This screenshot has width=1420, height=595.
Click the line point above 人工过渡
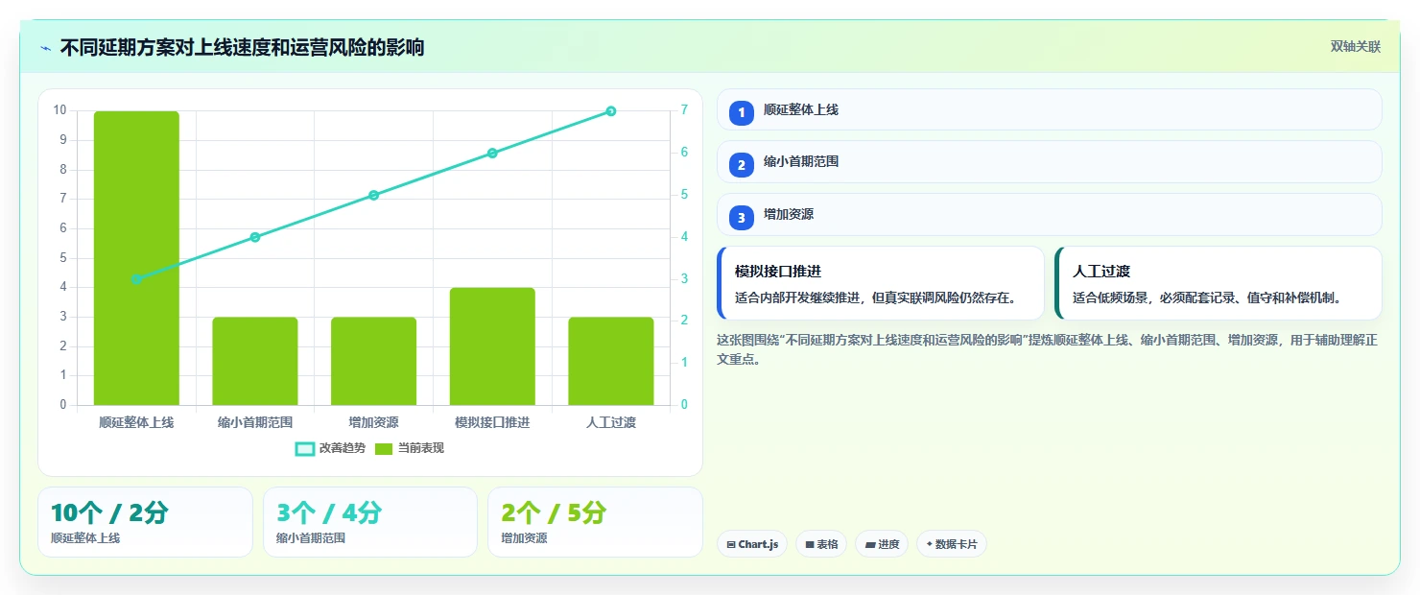pos(611,111)
